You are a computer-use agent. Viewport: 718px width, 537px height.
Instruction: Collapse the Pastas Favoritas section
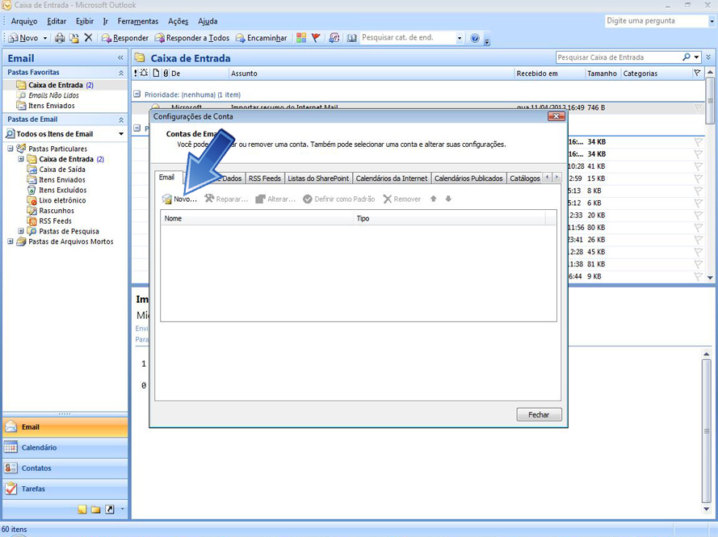(x=121, y=73)
